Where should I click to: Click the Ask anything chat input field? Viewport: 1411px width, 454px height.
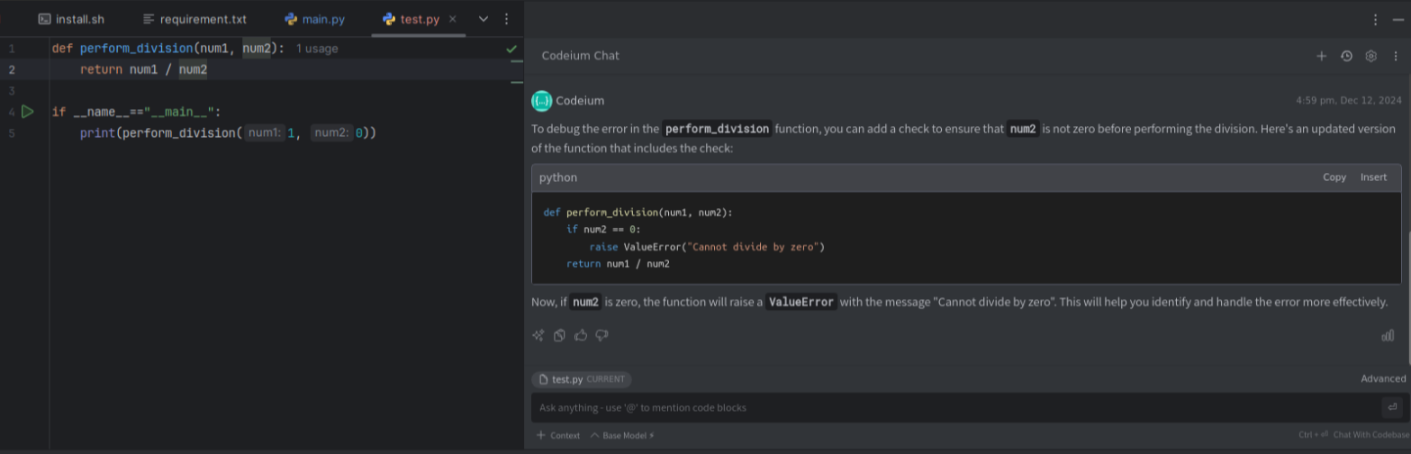(x=954, y=407)
